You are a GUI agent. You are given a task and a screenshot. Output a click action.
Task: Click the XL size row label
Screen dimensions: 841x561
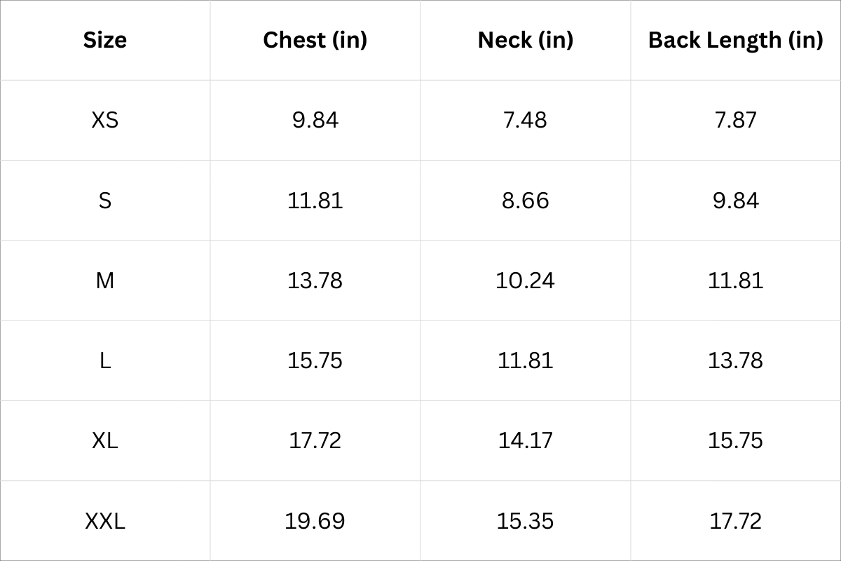pyautogui.click(x=105, y=440)
